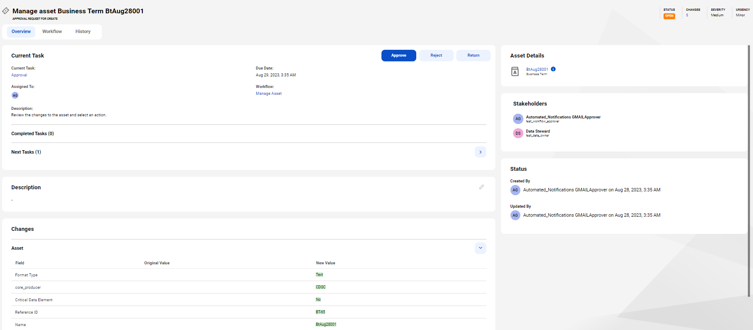Click the AG avatar in Stakeholders

(518, 119)
